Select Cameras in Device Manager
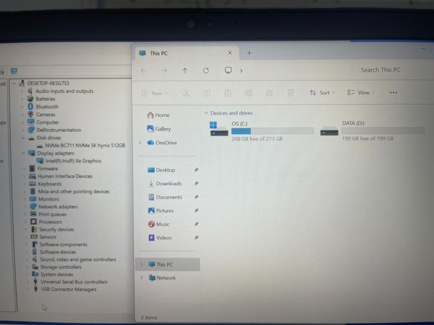This screenshot has height=325, width=434. tap(46, 115)
